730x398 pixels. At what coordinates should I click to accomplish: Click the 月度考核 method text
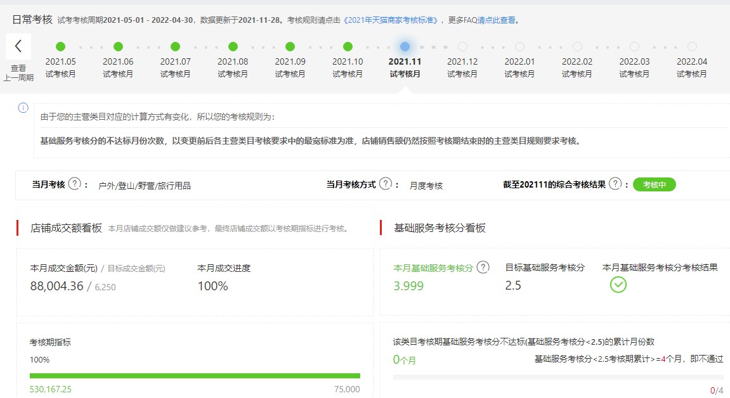coord(426,186)
